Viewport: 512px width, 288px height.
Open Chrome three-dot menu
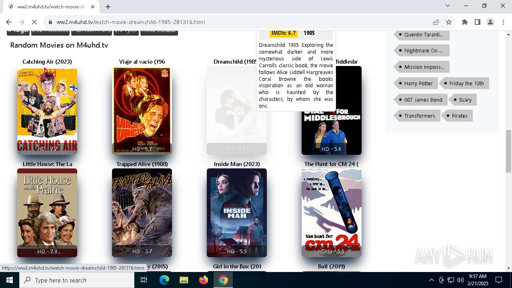click(503, 22)
